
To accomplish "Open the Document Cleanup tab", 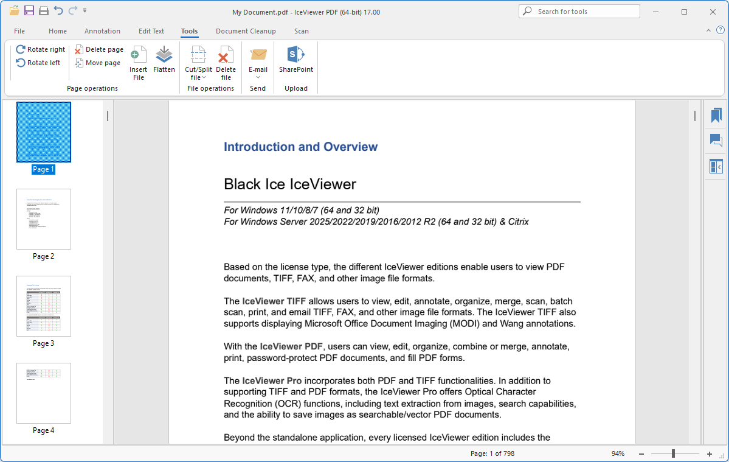I will 246,31.
